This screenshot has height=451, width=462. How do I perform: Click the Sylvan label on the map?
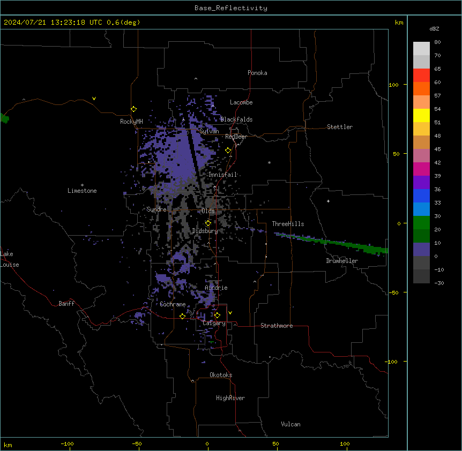[209, 131]
